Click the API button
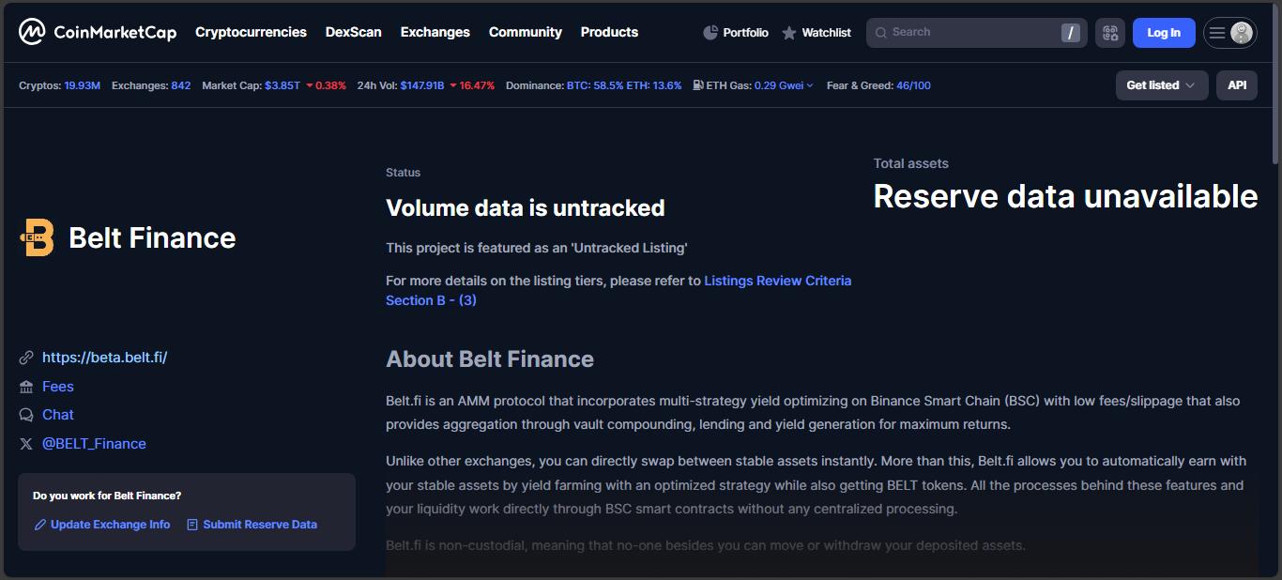The width and height of the screenshot is (1282, 580). (x=1237, y=85)
